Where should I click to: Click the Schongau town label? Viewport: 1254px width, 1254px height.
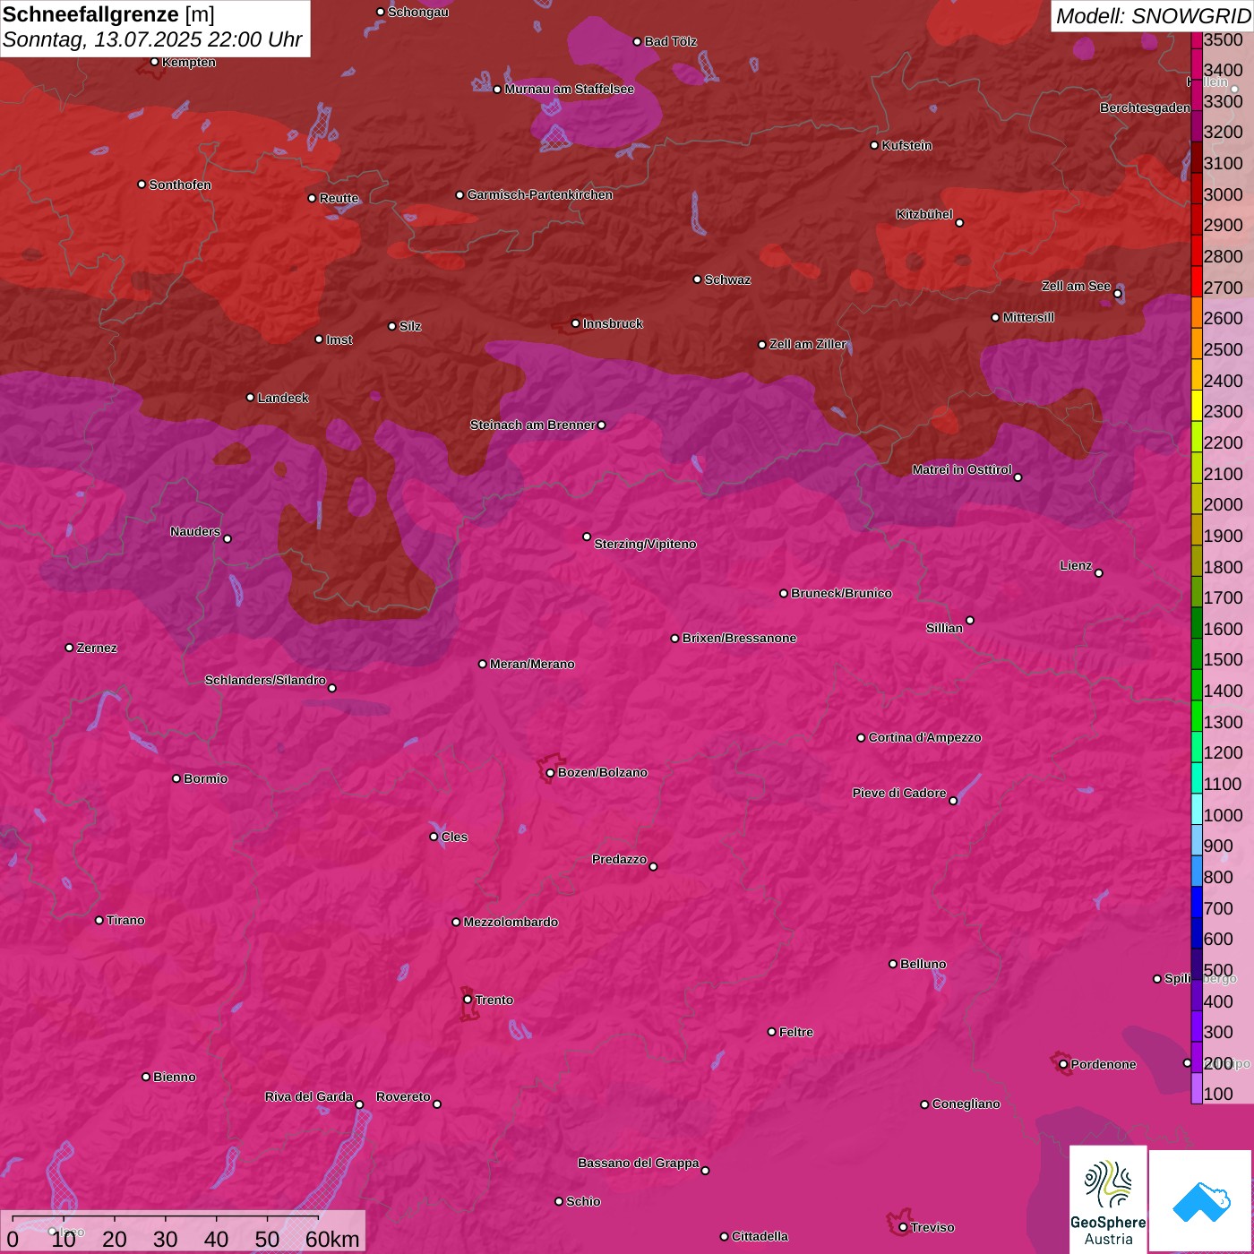click(417, 12)
